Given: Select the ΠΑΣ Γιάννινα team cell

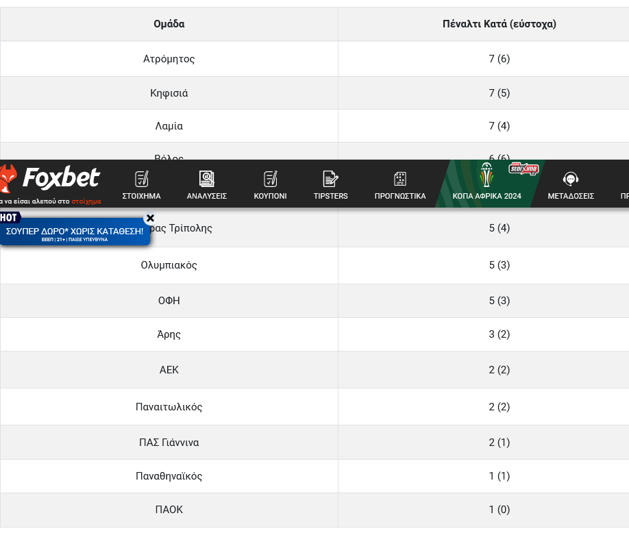Looking at the screenshot, I should pyautogui.click(x=169, y=443).
